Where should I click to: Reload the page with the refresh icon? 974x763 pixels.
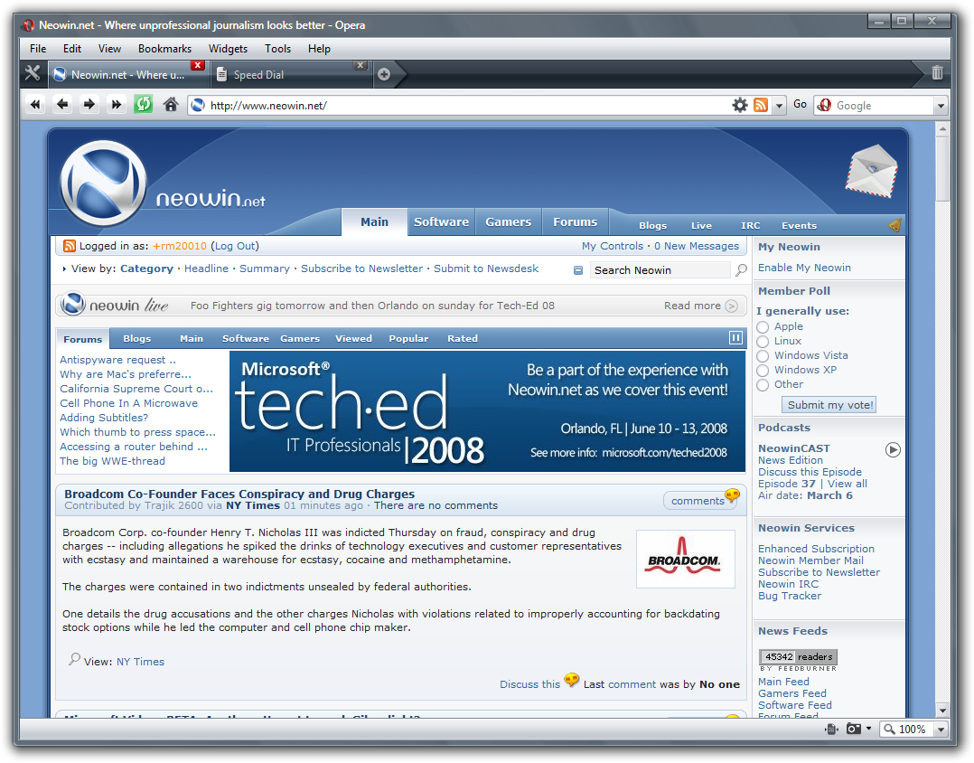coord(143,104)
